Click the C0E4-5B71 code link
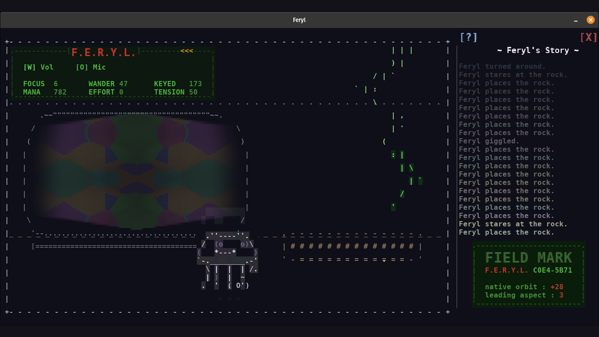Screen dimensions: 599x337 [552, 270]
